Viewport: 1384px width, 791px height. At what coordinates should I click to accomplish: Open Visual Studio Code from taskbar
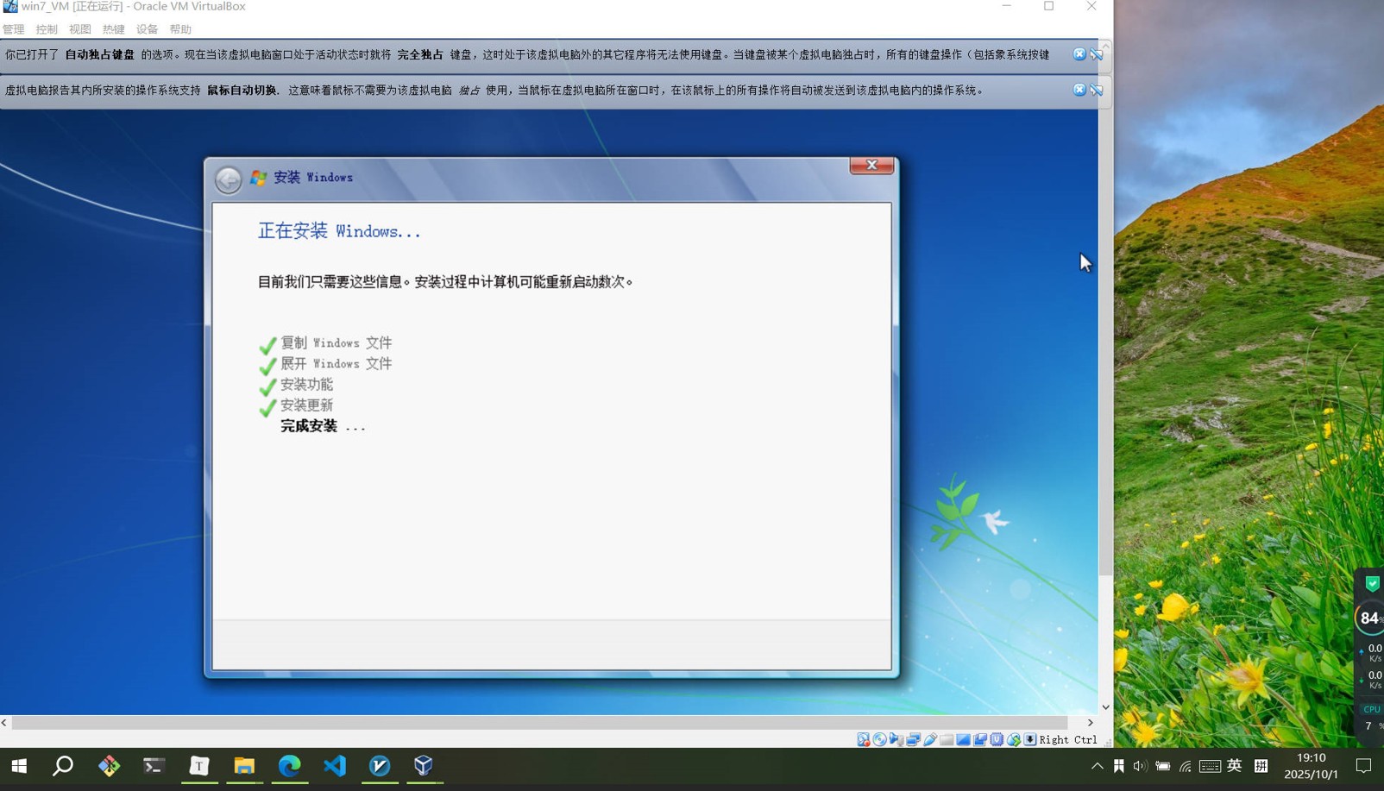pyautogui.click(x=335, y=766)
